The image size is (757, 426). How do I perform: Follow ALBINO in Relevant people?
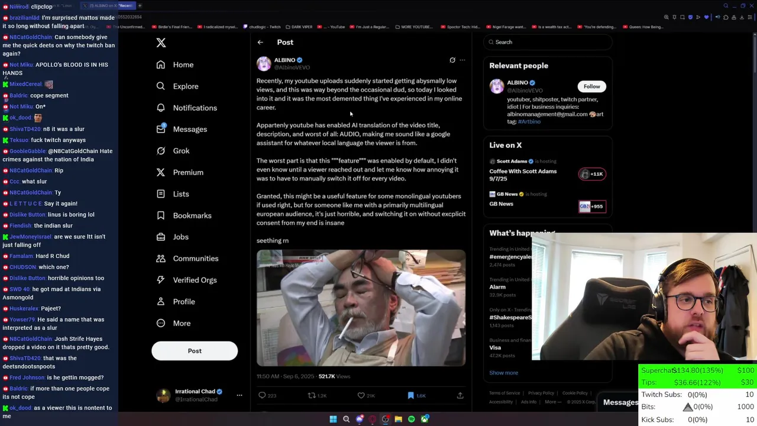591,86
